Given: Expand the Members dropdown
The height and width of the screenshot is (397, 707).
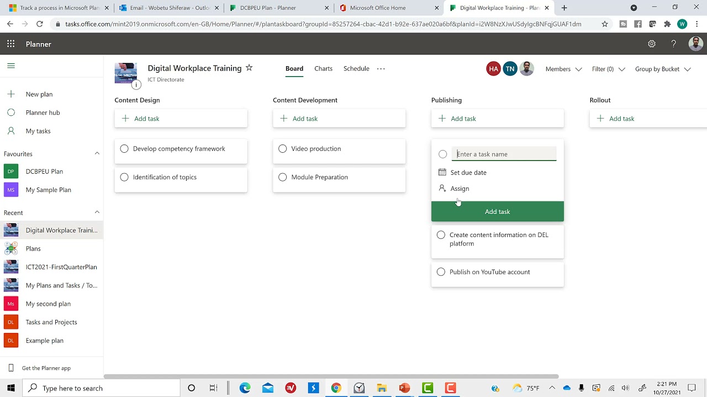Looking at the screenshot, I should point(564,69).
